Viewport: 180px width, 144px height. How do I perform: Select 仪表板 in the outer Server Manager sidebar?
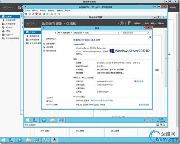(x=10, y=17)
